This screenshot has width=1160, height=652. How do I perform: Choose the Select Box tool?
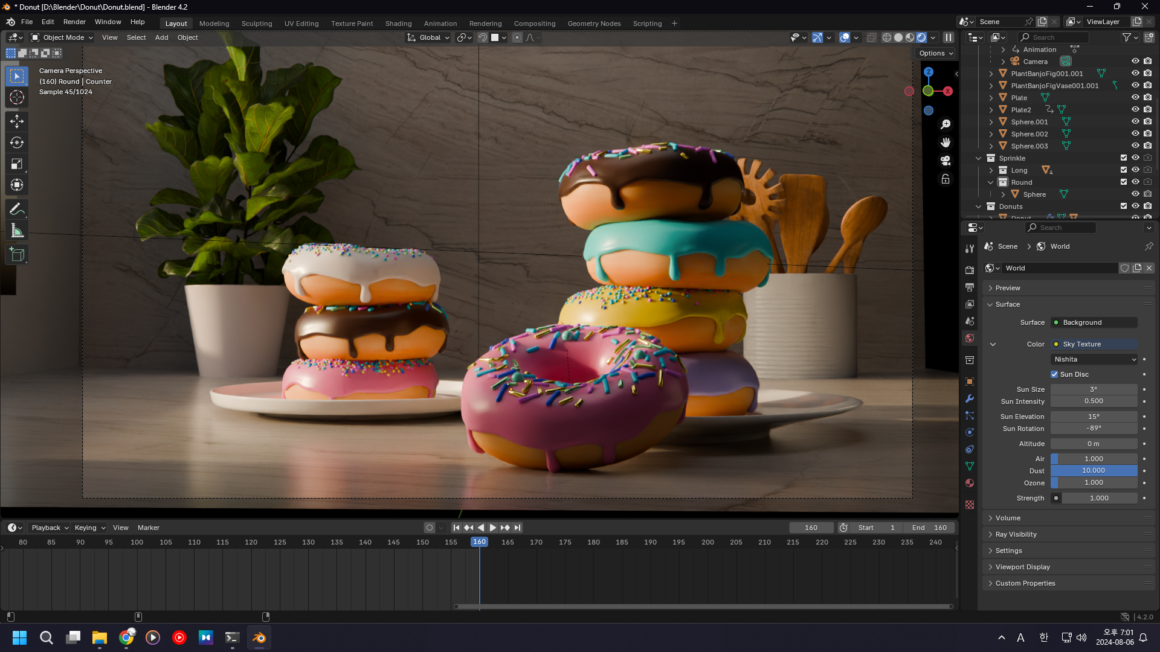click(17, 76)
